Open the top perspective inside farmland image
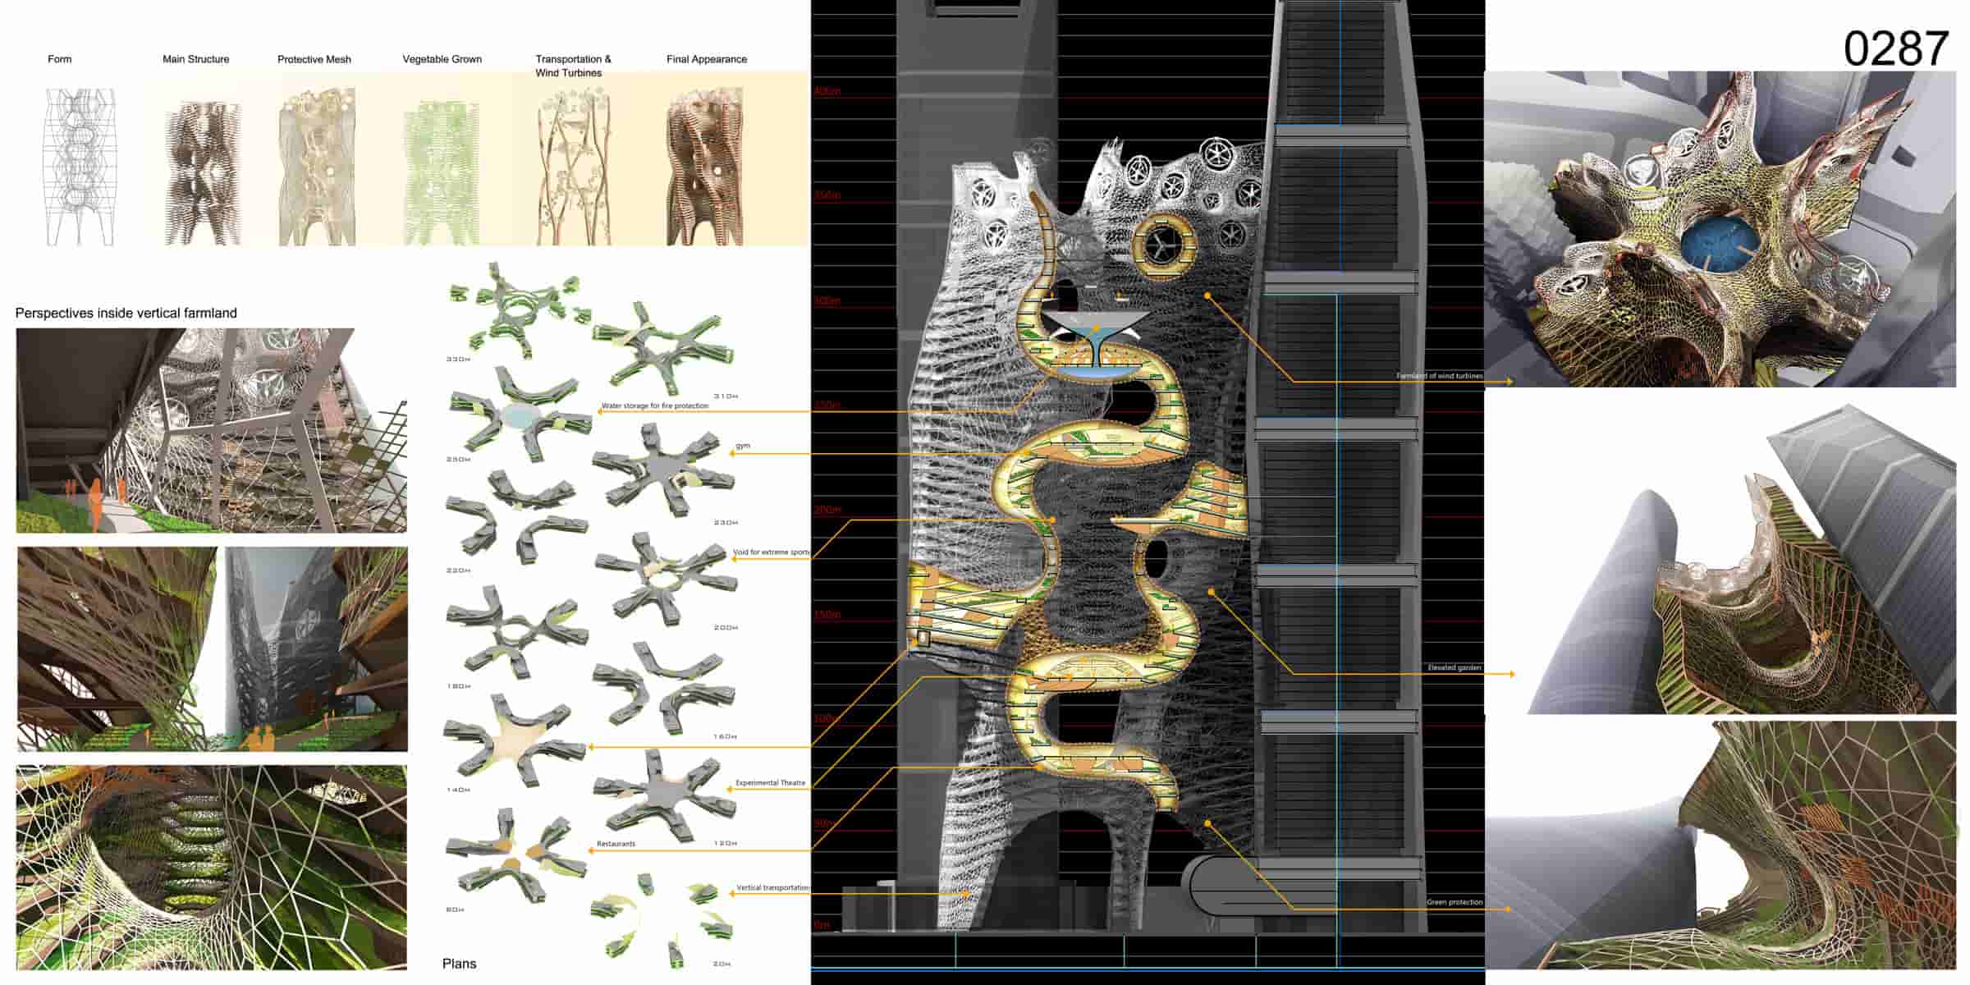The width and height of the screenshot is (1970, 985). 211,430
